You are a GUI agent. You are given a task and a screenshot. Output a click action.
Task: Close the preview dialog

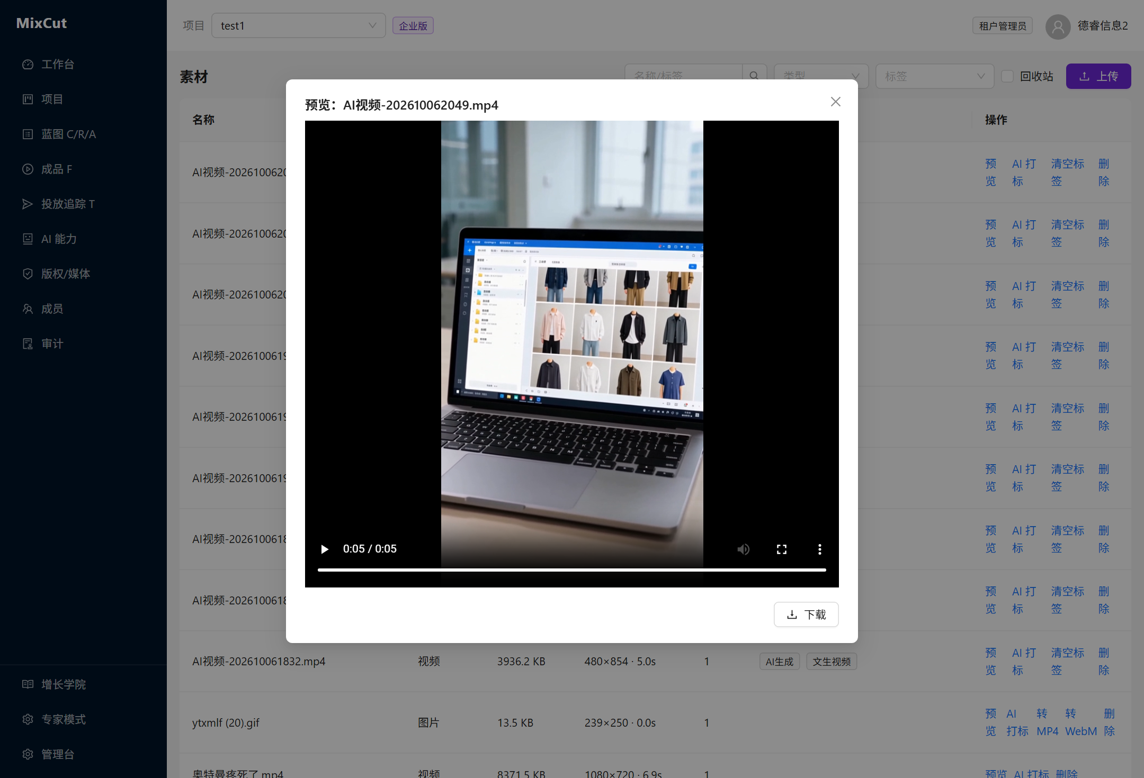pyautogui.click(x=836, y=102)
